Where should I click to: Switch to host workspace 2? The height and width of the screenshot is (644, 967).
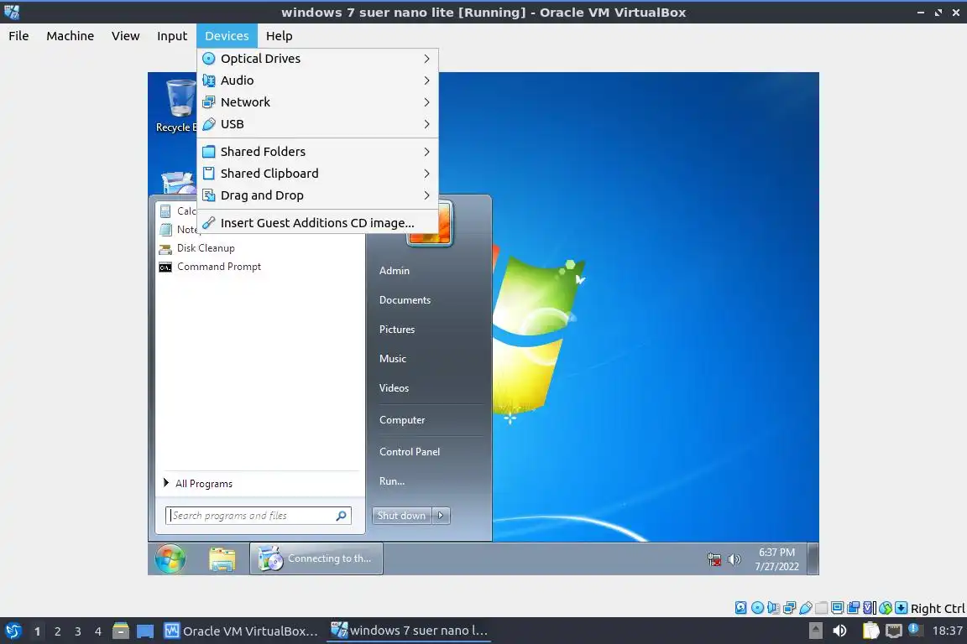57,631
